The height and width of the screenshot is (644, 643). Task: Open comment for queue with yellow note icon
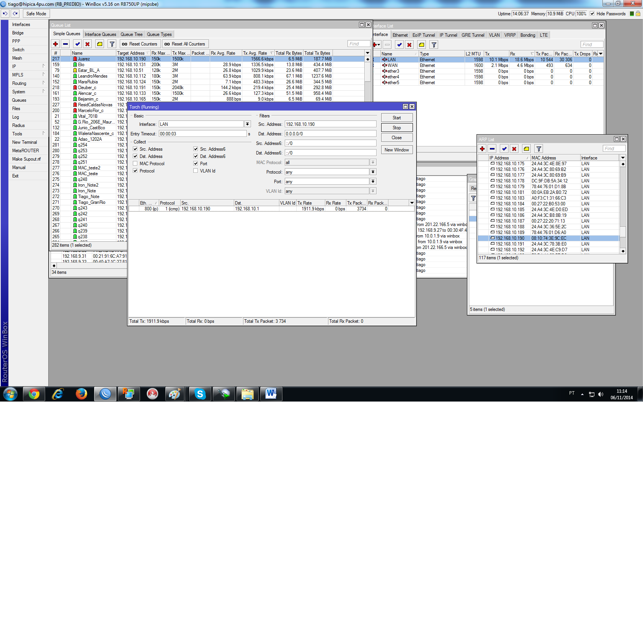point(100,44)
